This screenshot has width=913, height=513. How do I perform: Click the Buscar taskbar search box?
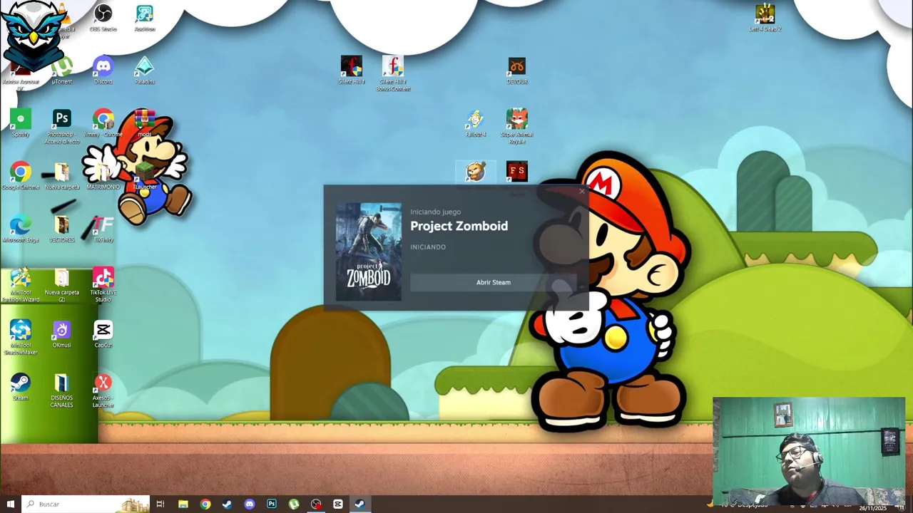tap(86, 504)
